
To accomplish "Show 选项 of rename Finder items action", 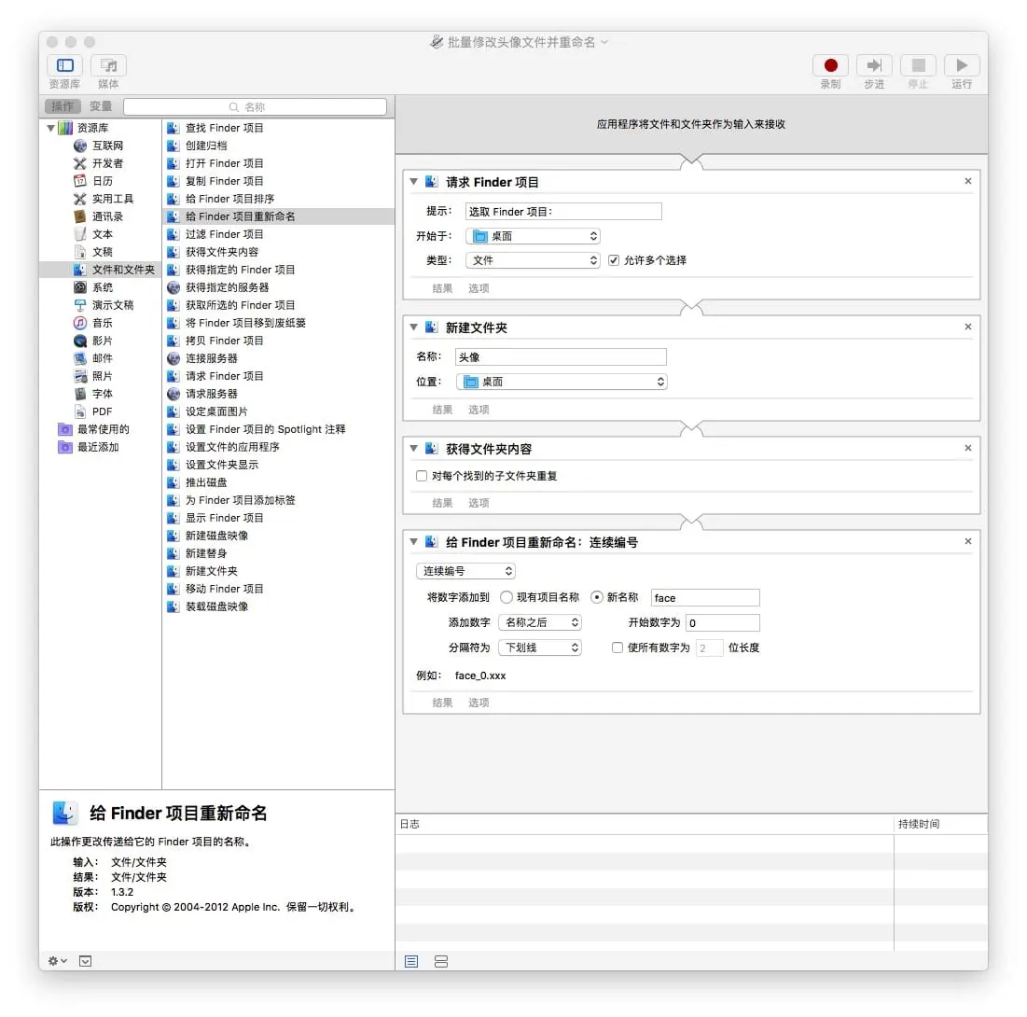I will 479,703.
